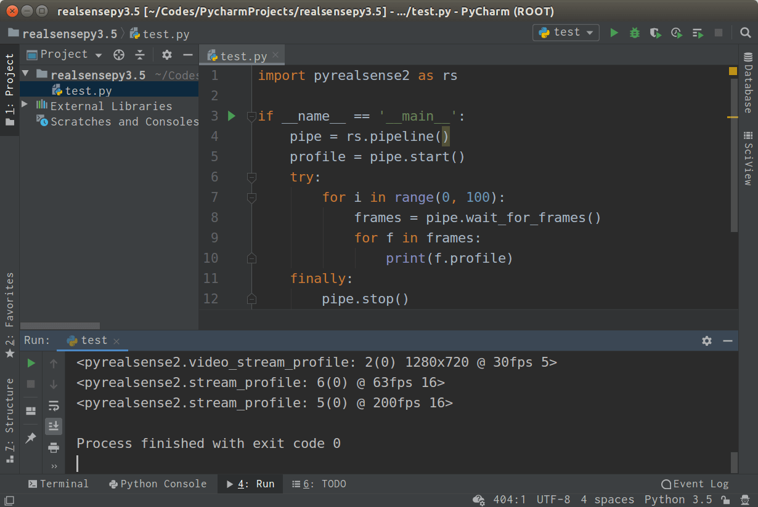Run test with coverage
Screen dimensions: 758x507
(x=655, y=33)
